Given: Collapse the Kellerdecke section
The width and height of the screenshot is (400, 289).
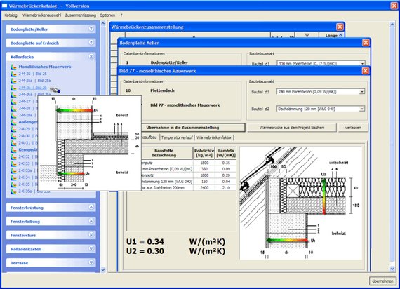Looking at the screenshot, I should 91,56.
